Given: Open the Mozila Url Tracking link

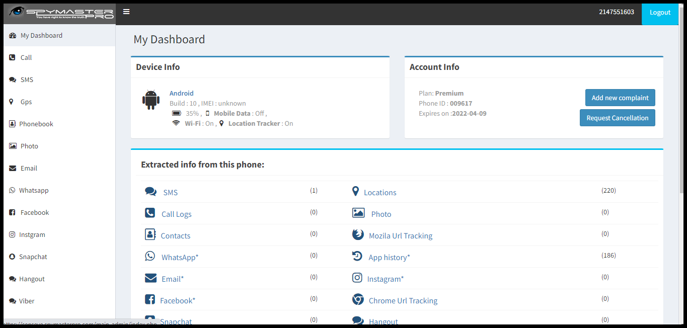Looking at the screenshot, I should tap(401, 235).
